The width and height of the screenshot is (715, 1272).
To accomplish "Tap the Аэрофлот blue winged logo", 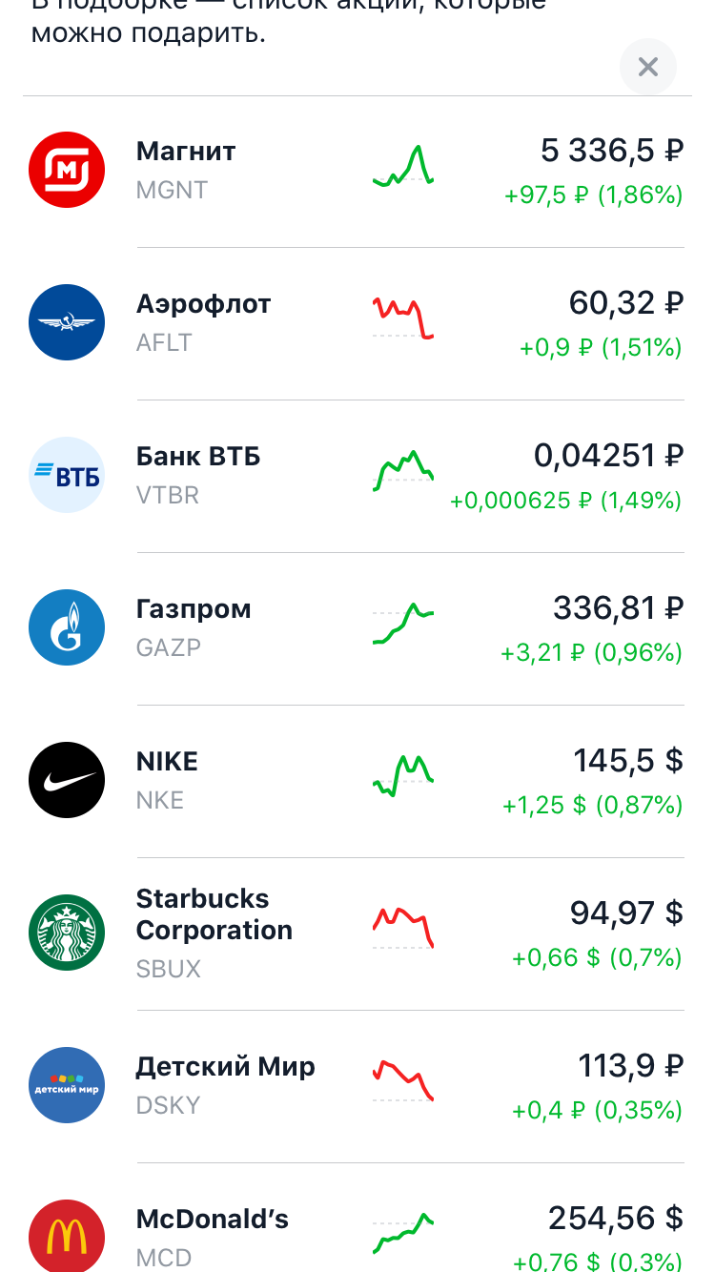I will (x=67, y=322).
